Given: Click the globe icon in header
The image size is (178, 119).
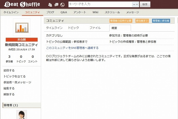Looking at the screenshot, I should (62, 5).
